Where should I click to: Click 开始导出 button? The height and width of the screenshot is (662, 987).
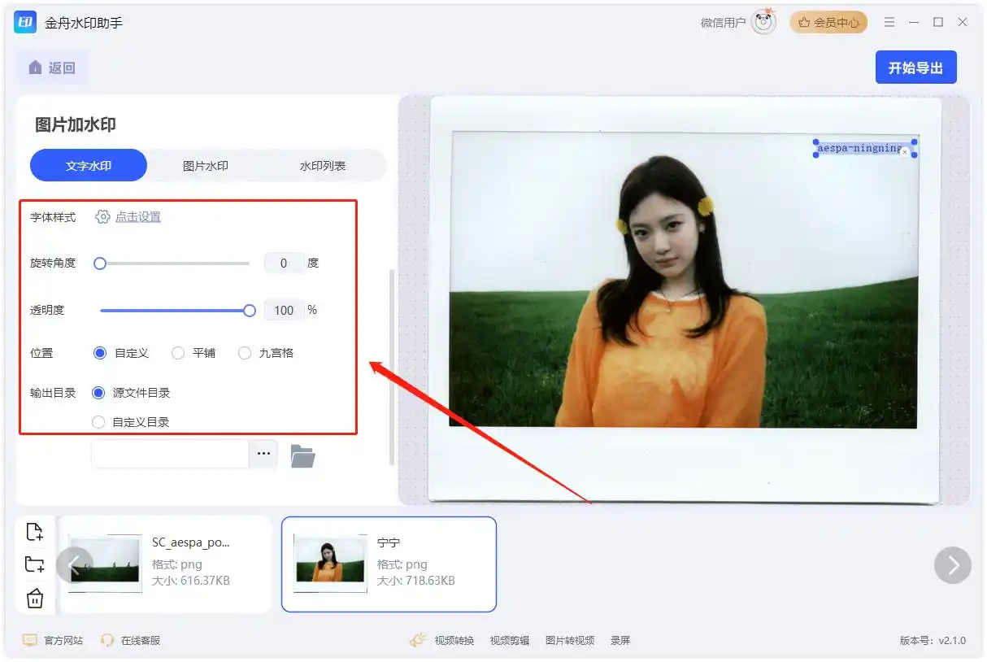point(915,68)
